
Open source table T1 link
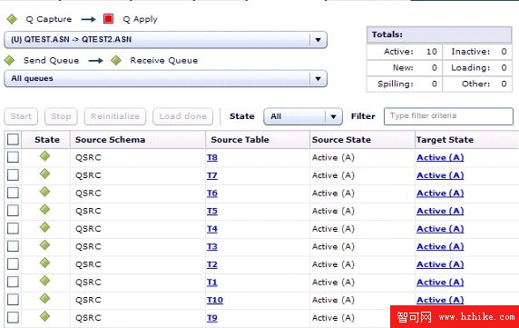[212, 283]
